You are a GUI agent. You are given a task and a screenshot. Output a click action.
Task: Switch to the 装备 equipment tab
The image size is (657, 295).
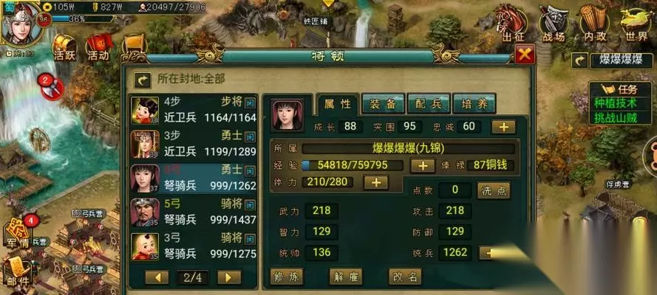pos(383,104)
